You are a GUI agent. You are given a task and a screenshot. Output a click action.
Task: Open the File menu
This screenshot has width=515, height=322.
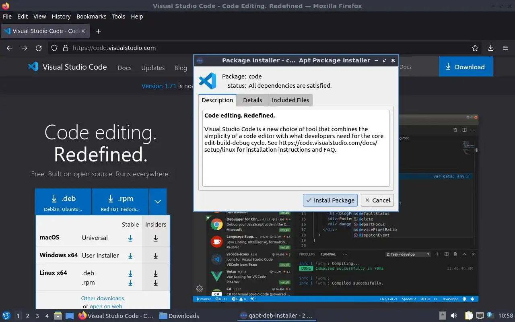[x=7, y=17]
